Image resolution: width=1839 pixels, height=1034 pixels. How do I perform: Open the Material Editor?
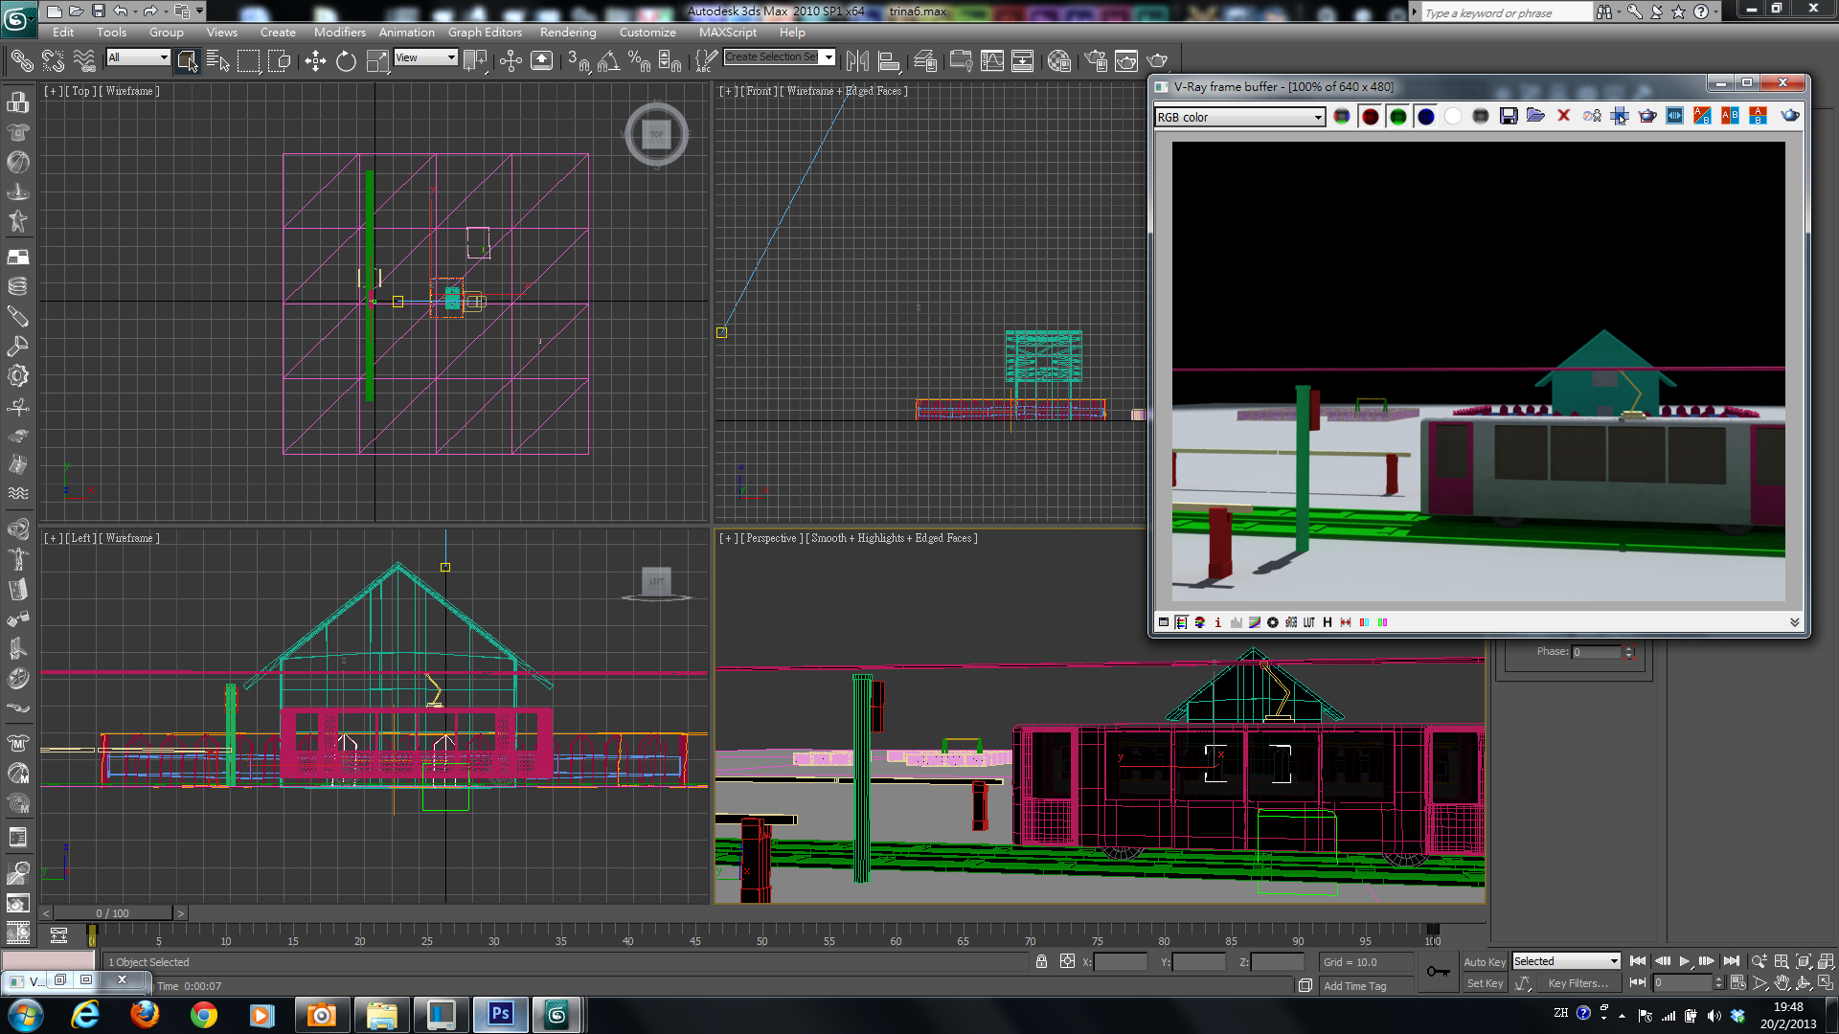click(x=1058, y=61)
